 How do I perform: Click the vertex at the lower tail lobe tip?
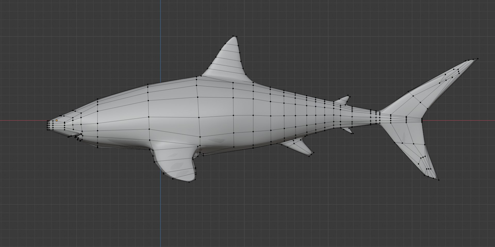[439, 180]
